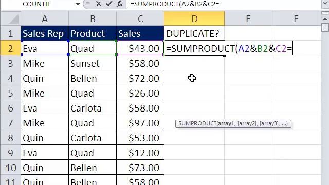
Task: Select column C header
Action: pos(140,19)
